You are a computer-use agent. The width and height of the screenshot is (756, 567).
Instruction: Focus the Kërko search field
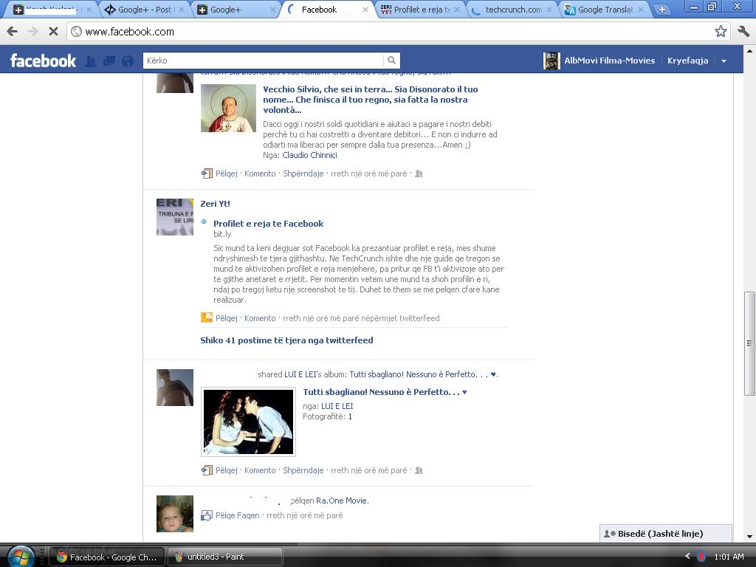[264, 61]
